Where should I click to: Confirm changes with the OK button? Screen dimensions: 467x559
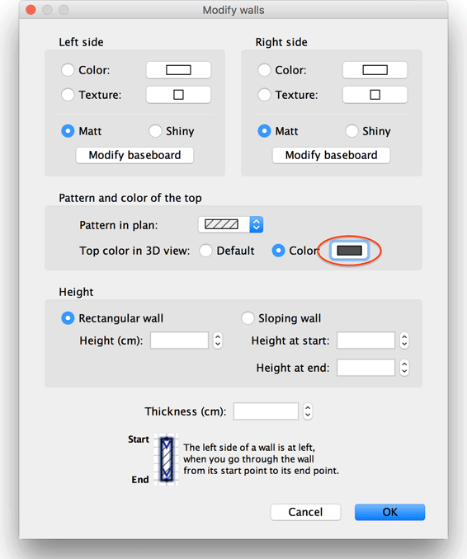click(390, 512)
